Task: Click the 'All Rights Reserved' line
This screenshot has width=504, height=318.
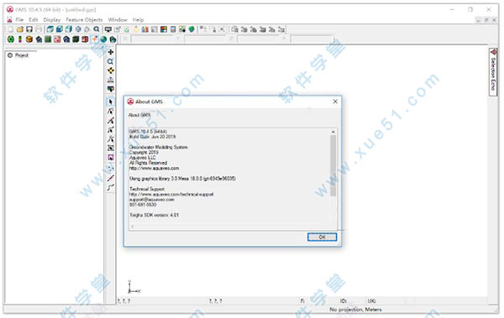Action: point(148,163)
